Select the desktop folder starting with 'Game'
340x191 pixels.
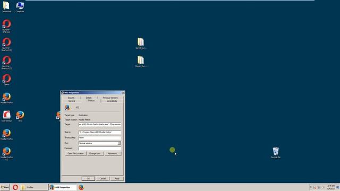(x=140, y=44)
